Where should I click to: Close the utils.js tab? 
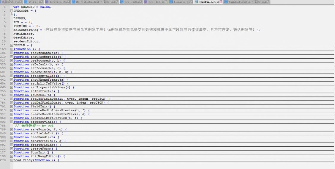[x=42, y=2]
